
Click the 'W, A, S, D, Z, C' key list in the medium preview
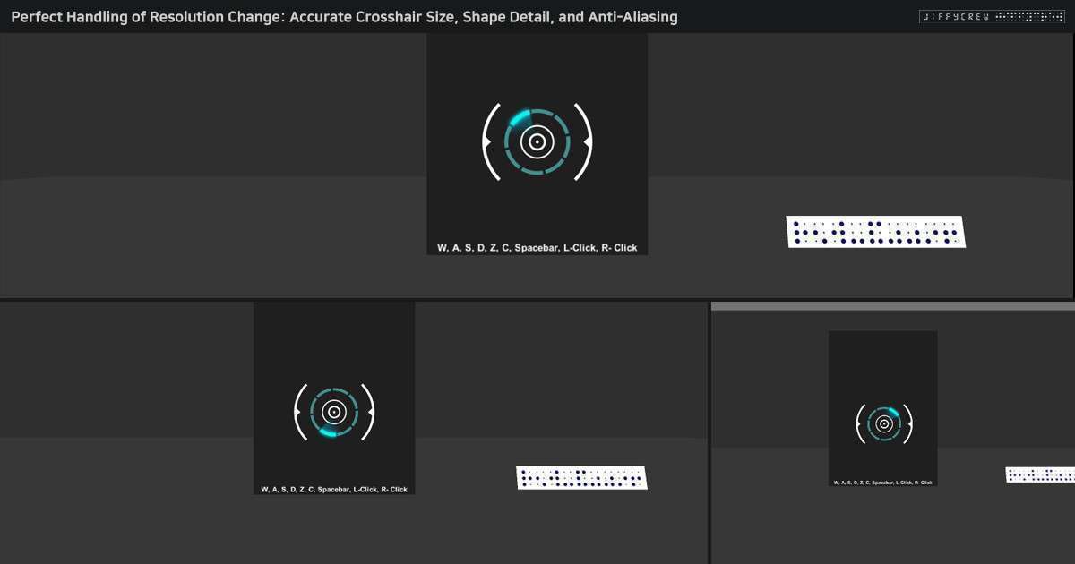point(334,490)
